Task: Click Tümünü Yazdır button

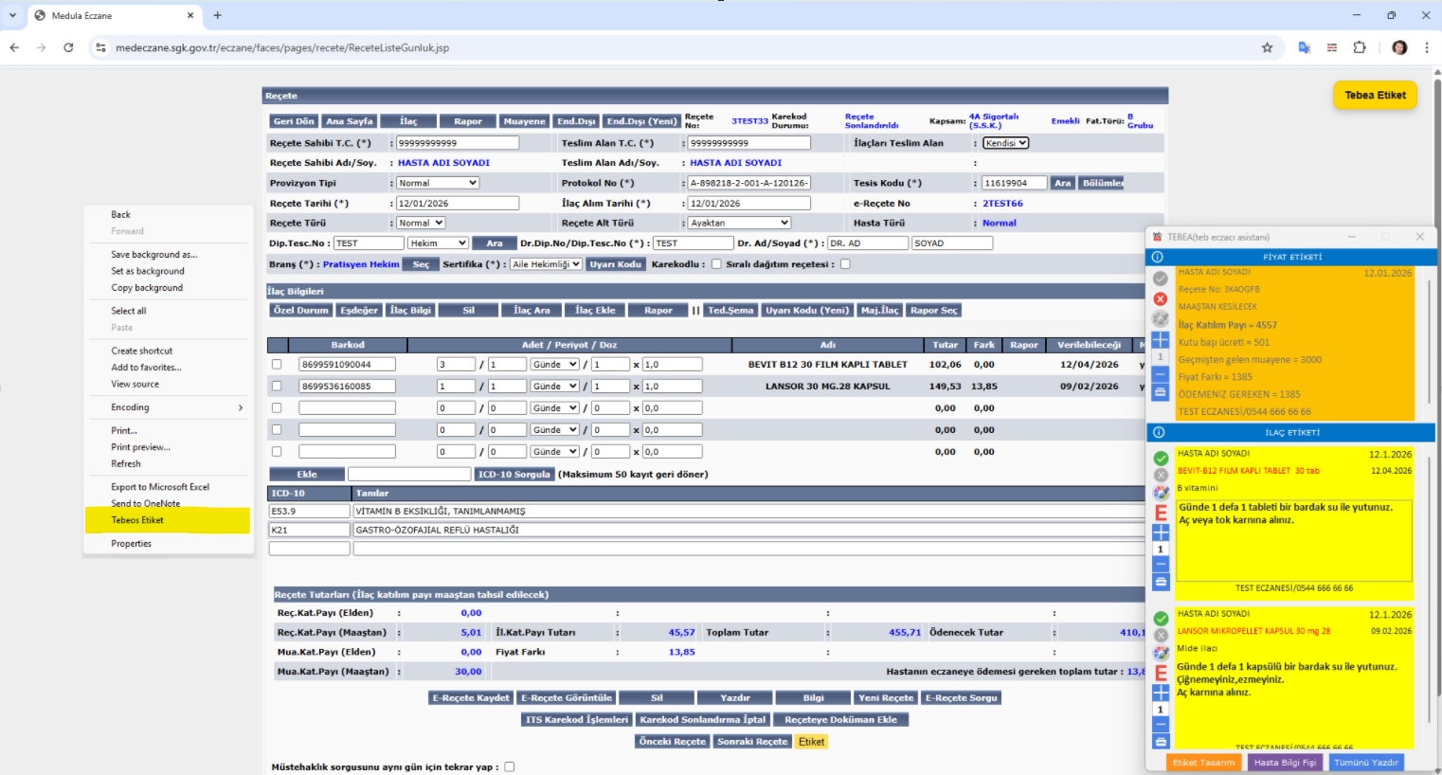Action: [x=1365, y=762]
